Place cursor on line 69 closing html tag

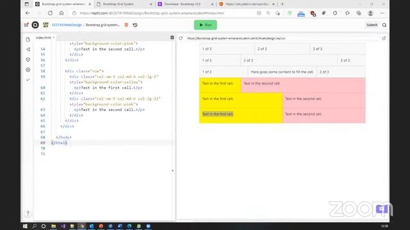pos(60,142)
